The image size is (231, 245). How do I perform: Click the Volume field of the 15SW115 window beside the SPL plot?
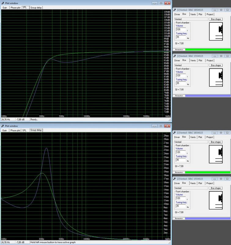[x=181, y=75]
